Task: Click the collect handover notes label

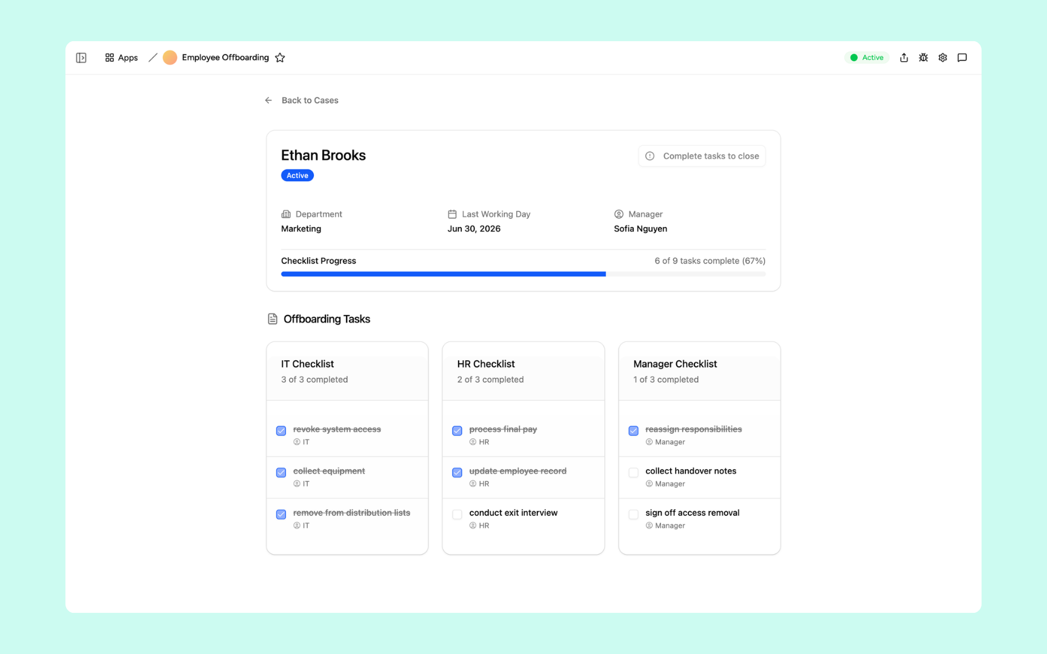Action: [x=691, y=471]
